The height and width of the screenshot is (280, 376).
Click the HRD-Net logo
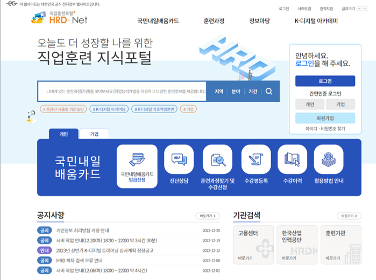click(59, 18)
